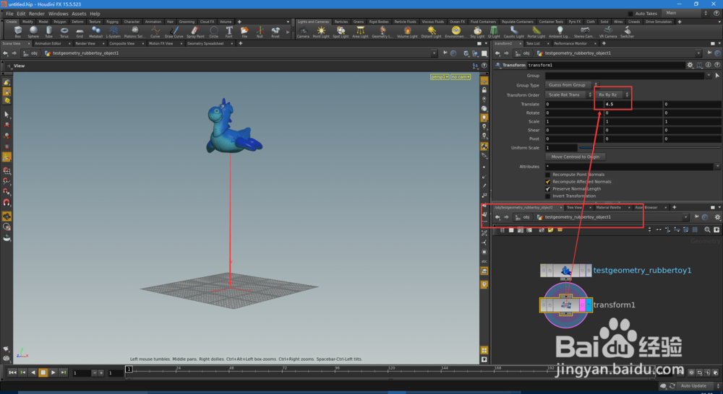Toggle Preserve Normal Length

[548, 189]
